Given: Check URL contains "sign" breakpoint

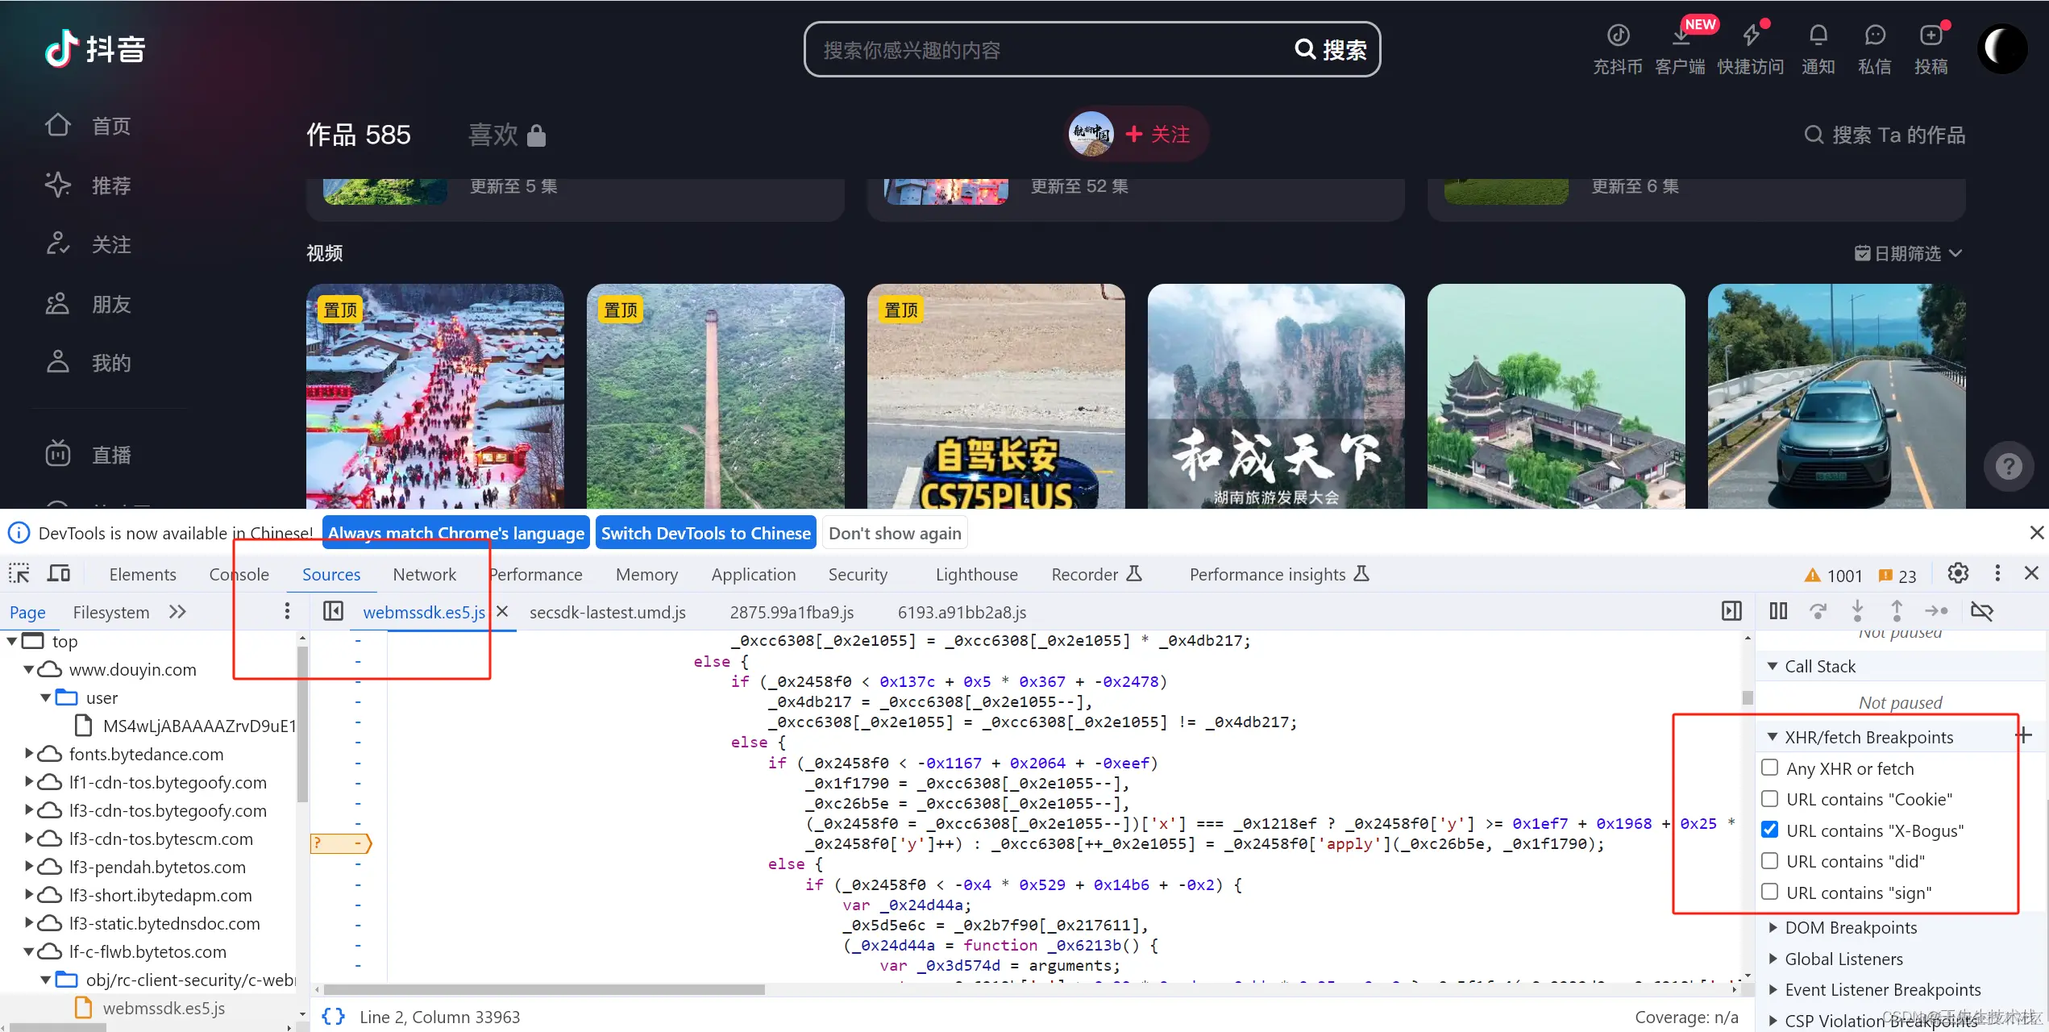Looking at the screenshot, I should point(1769,892).
